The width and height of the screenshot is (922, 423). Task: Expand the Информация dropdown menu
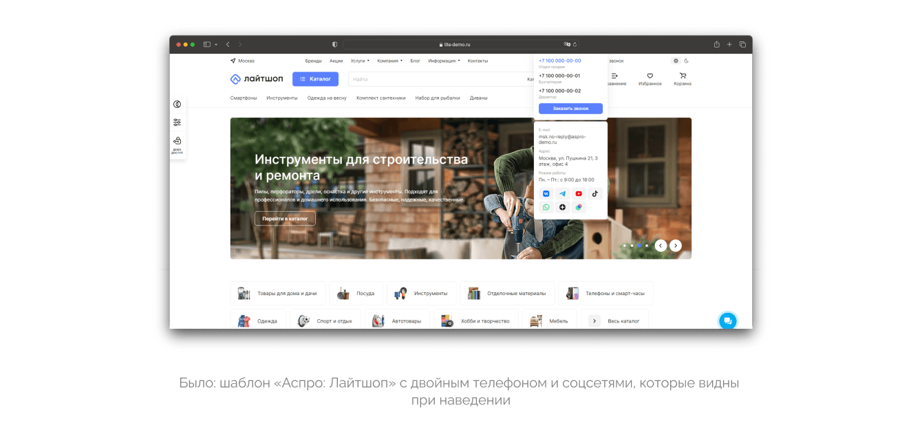pos(444,61)
